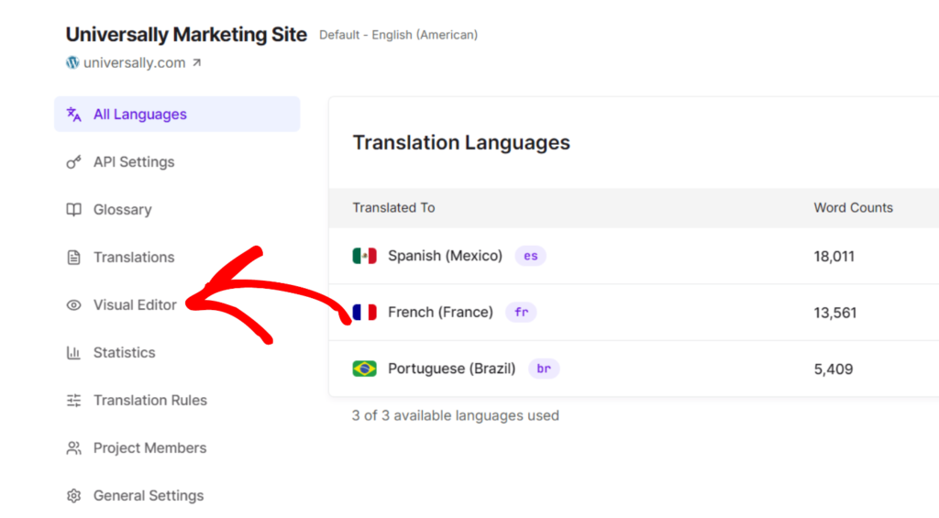Click the Translation Rules sliders icon

click(73, 400)
